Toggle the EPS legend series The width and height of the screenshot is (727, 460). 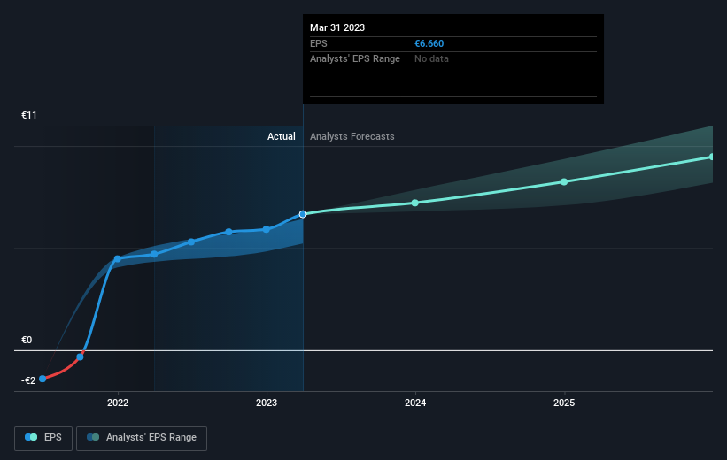coord(43,438)
